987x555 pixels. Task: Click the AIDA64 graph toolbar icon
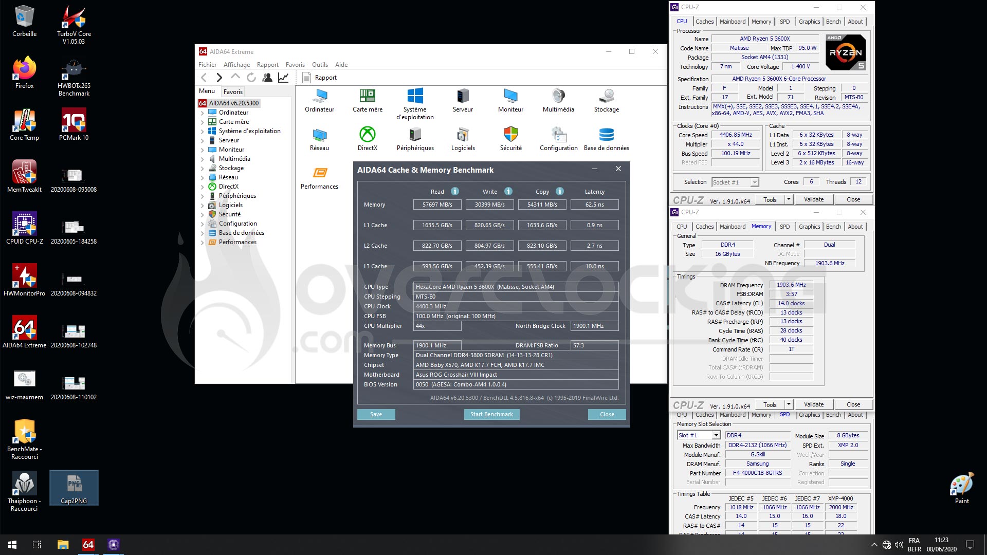283,78
